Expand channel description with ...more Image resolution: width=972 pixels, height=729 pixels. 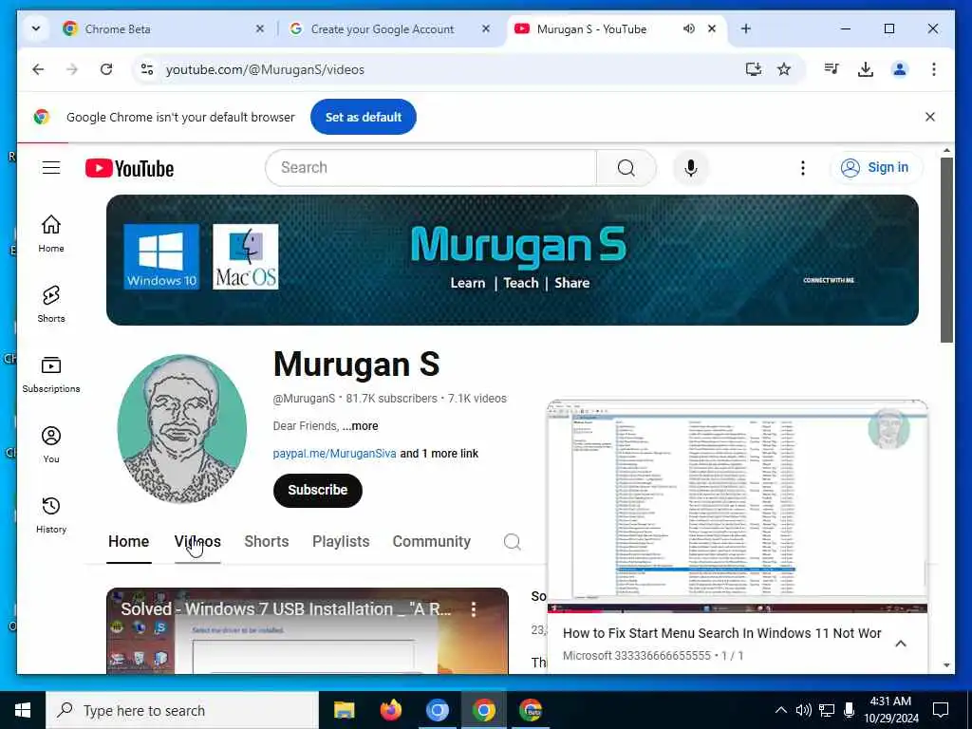(360, 426)
